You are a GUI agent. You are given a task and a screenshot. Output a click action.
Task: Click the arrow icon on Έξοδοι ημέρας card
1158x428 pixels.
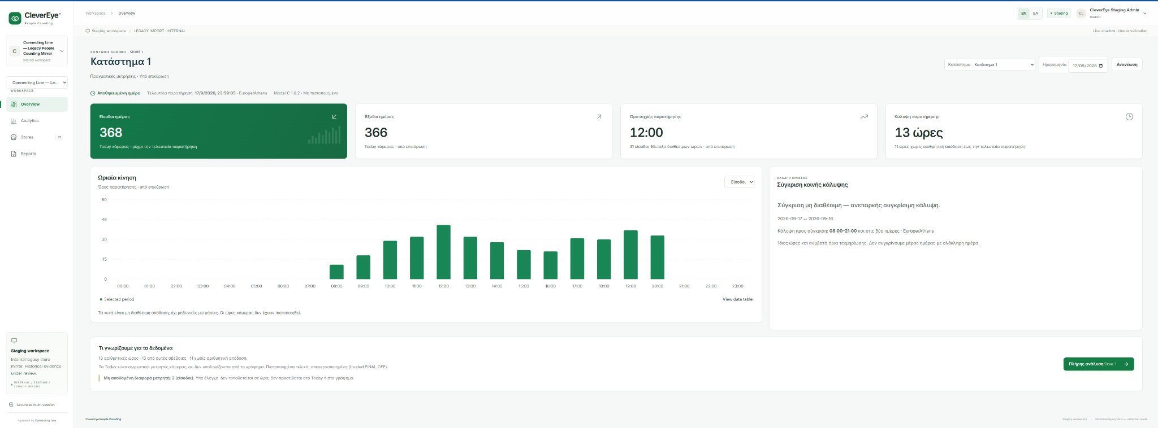coord(599,117)
